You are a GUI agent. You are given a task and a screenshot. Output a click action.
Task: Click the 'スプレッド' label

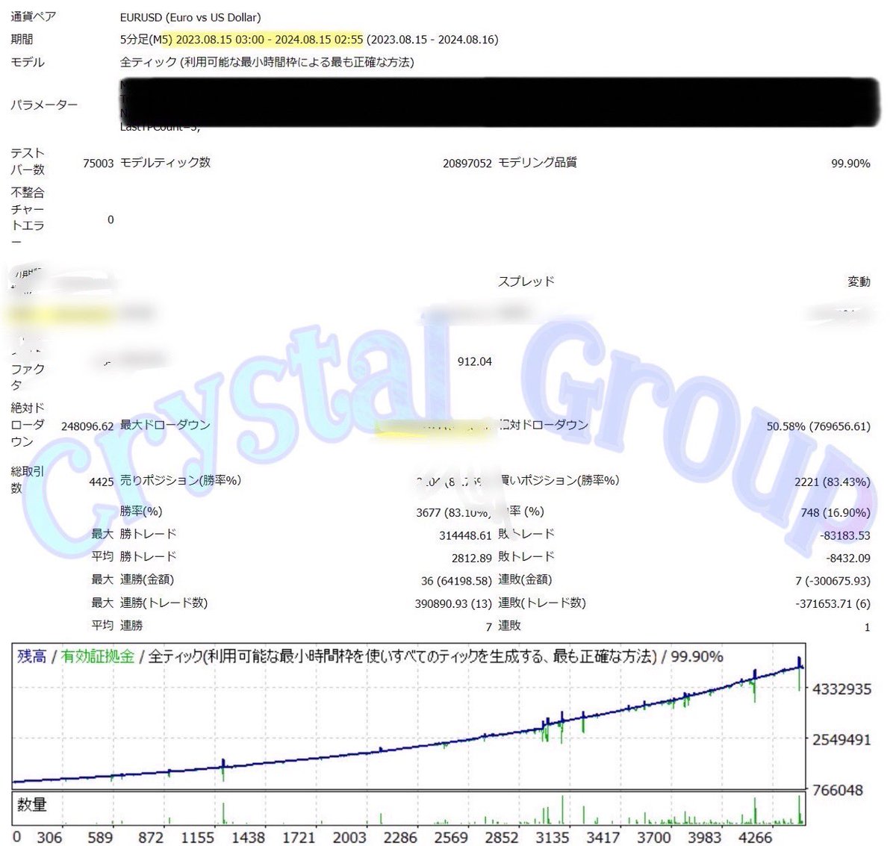[526, 282]
